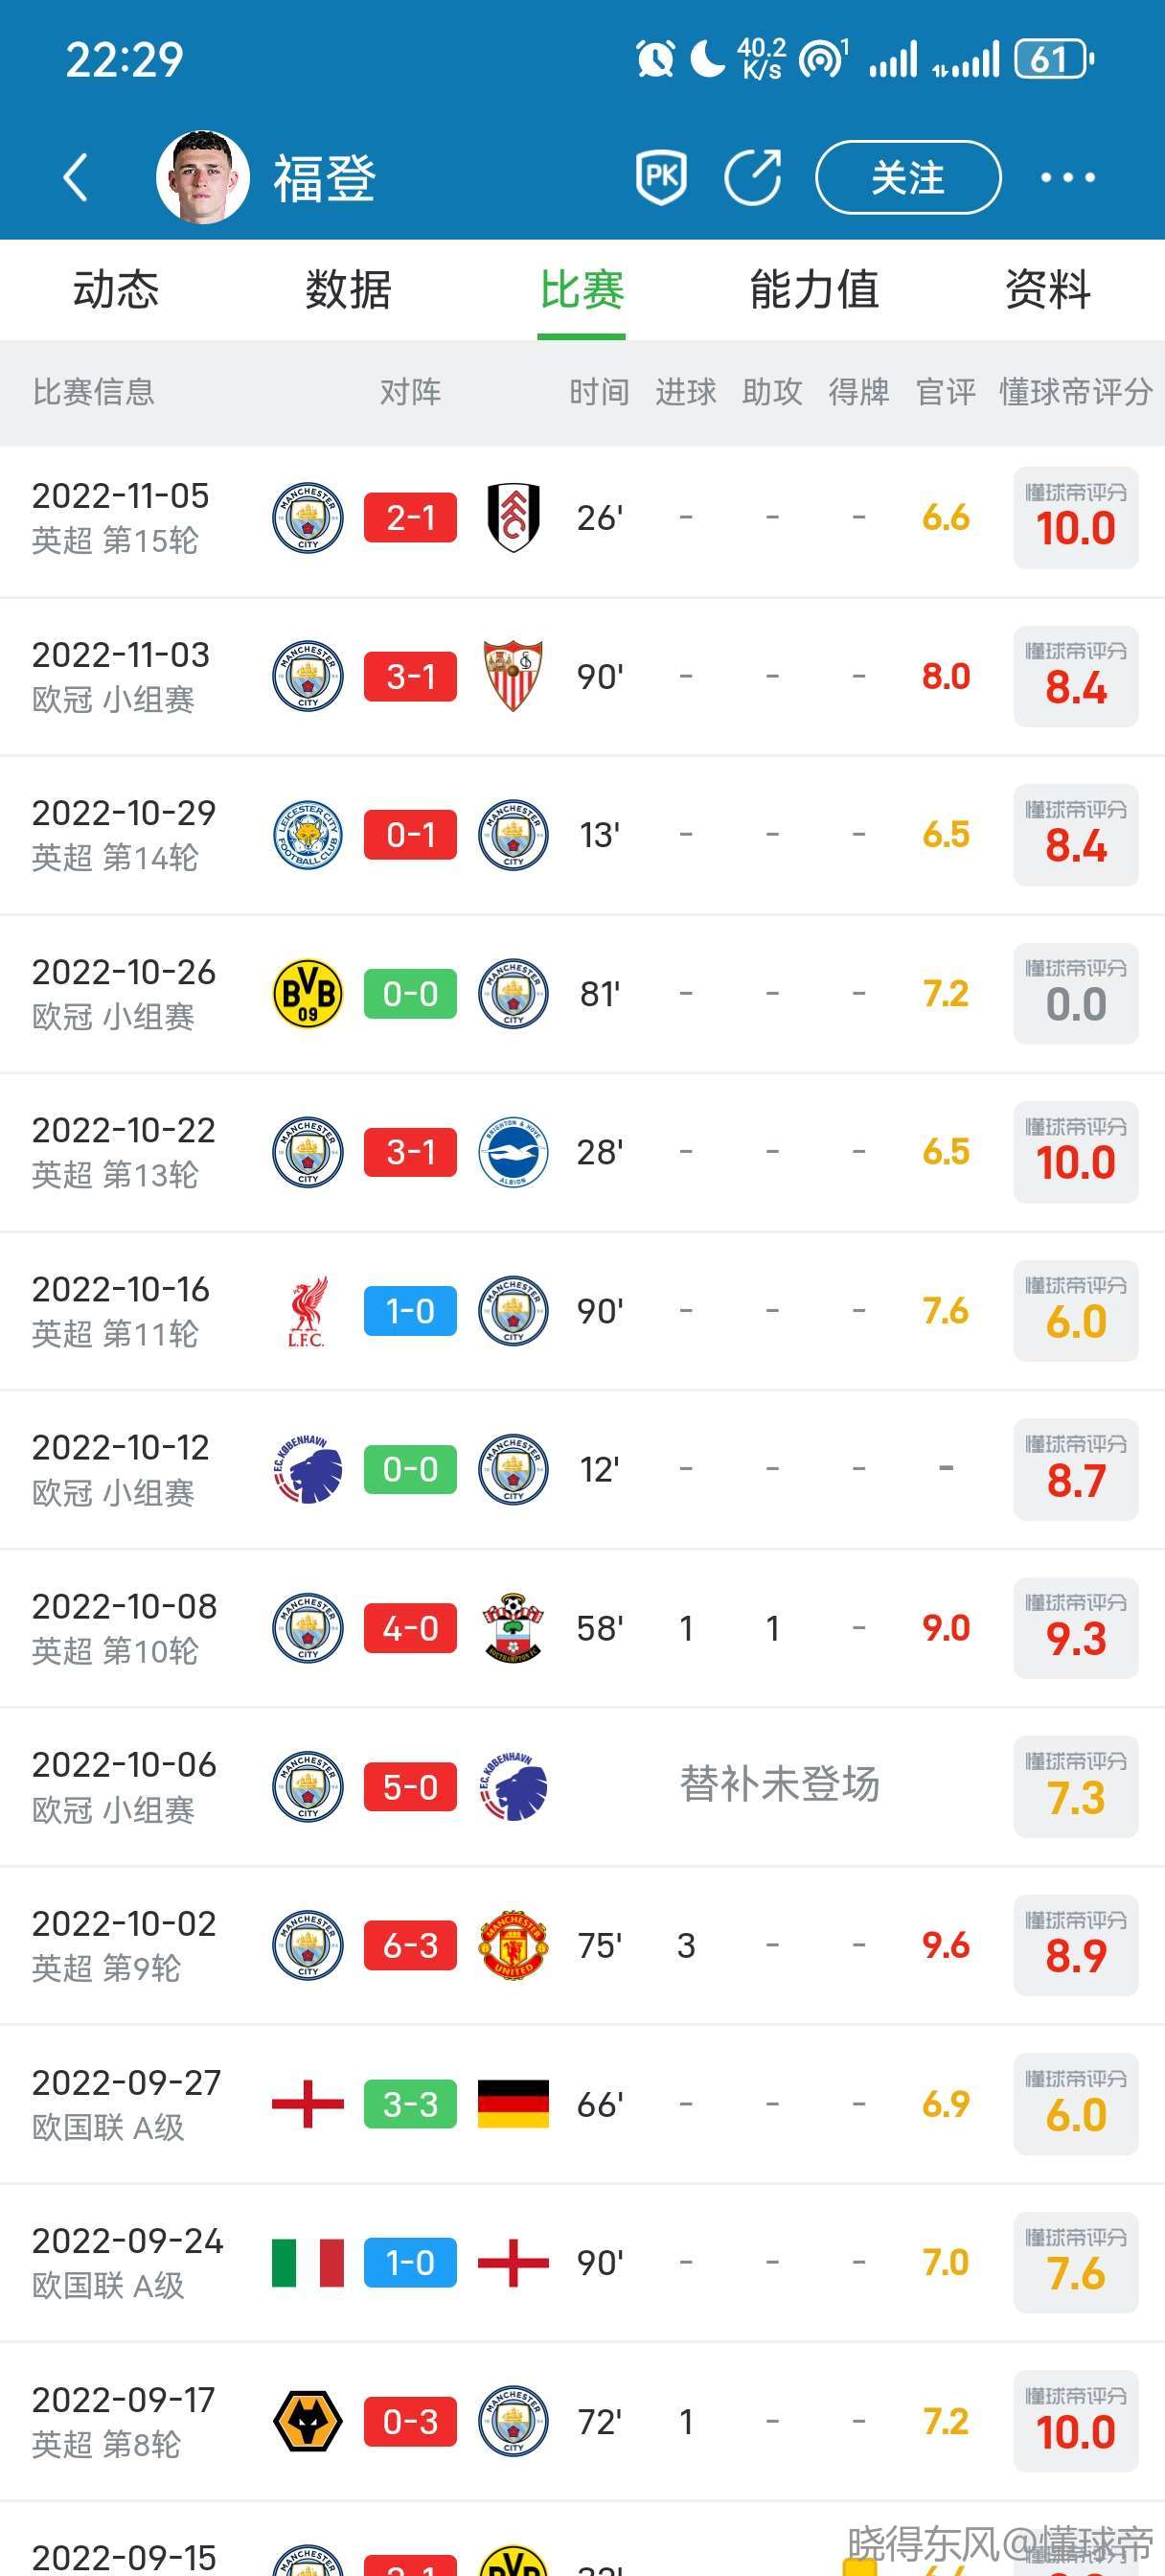Tap the Borussia Dortmund BVB crest

(308, 994)
